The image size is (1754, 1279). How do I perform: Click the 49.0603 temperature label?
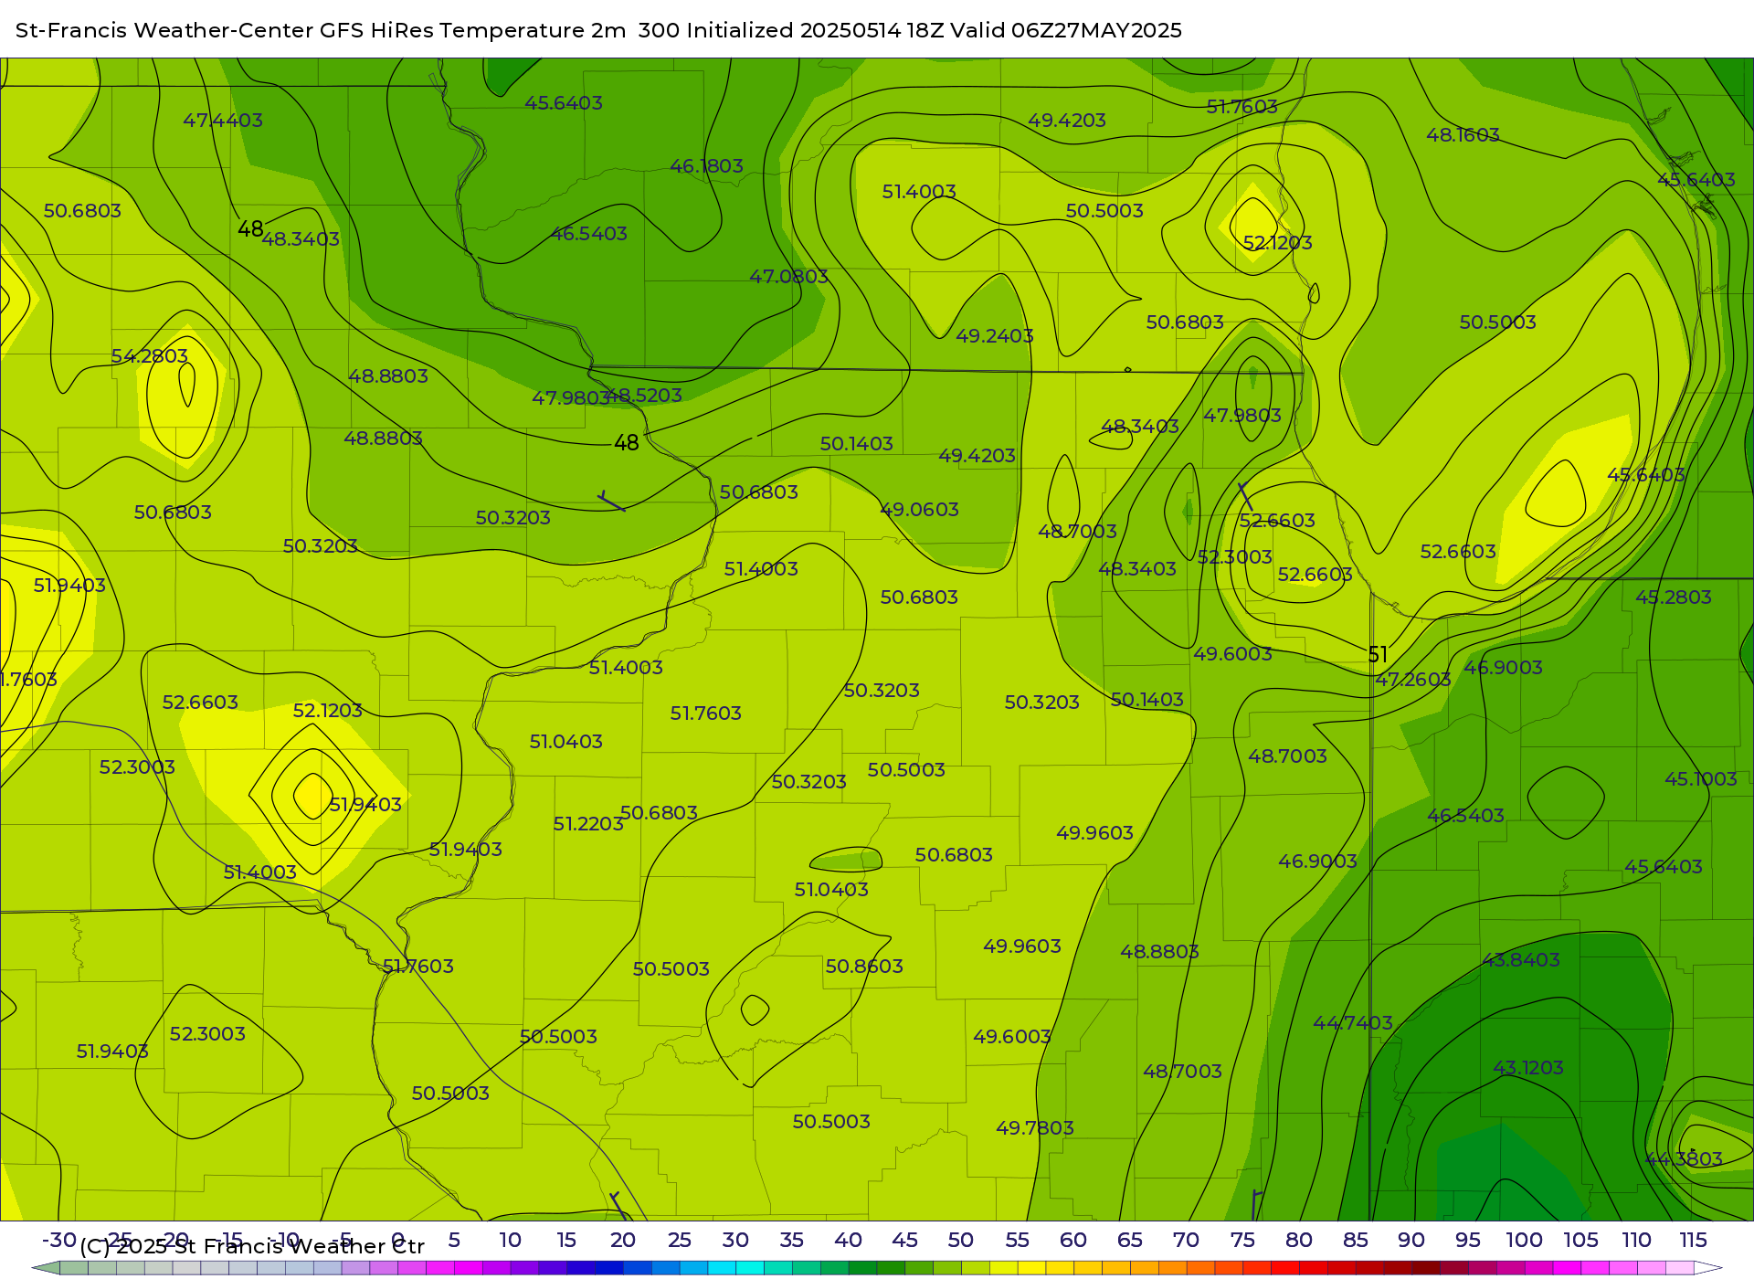919,510
